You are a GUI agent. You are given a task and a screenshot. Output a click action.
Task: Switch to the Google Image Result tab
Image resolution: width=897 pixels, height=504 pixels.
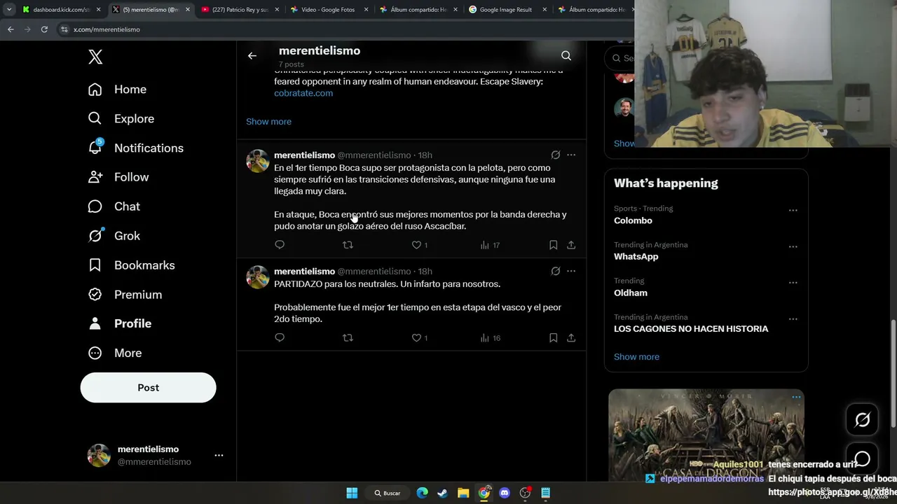coord(506,10)
